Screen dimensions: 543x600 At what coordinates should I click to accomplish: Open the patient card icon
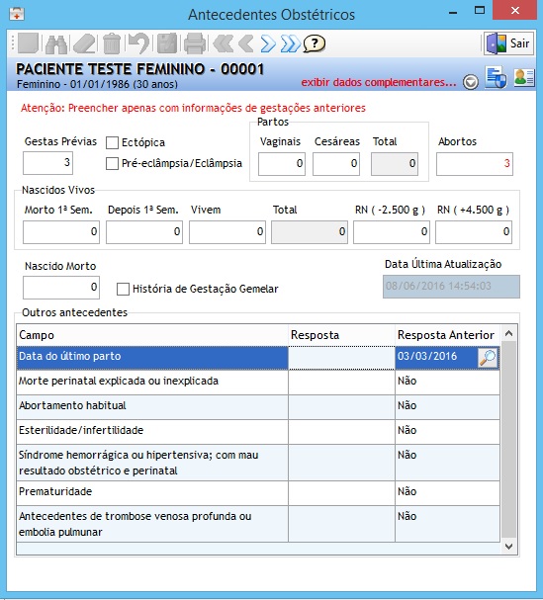click(x=523, y=78)
